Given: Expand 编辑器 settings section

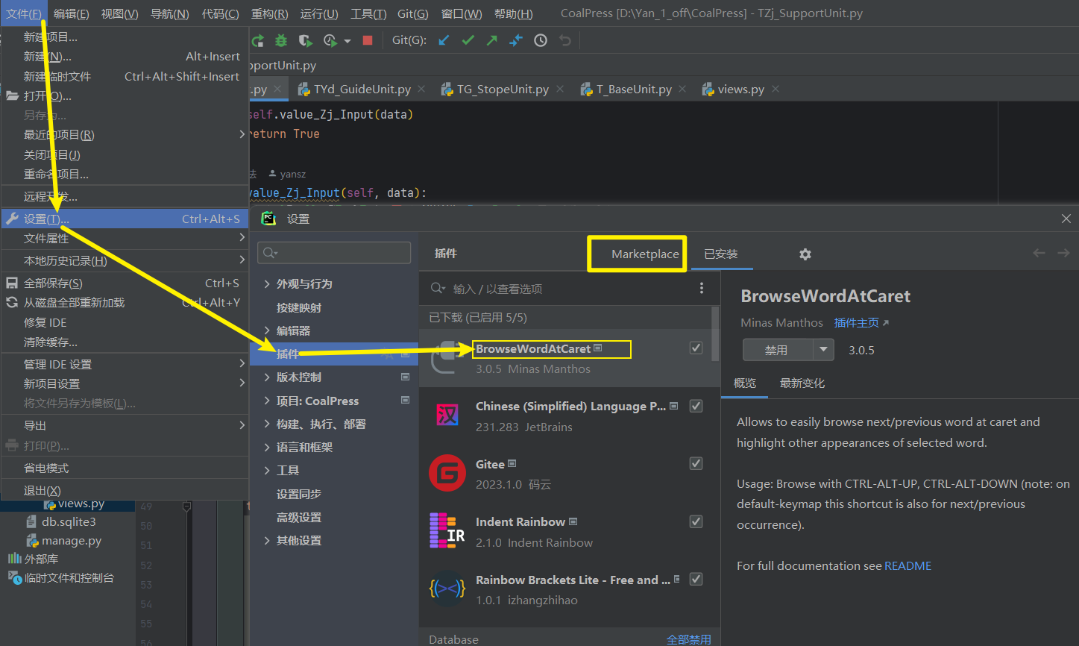Looking at the screenshot, I should [267, 330].
